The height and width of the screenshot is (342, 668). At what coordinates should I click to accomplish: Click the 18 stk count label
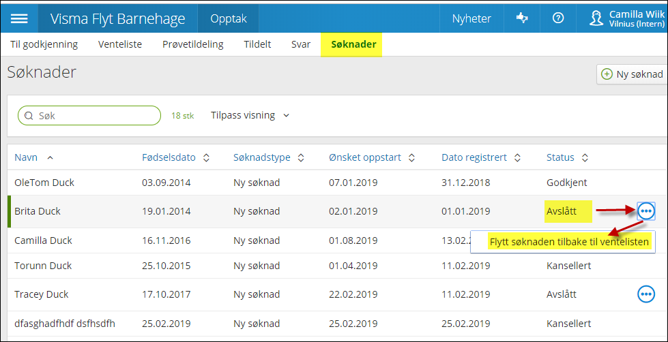[182, 116]
